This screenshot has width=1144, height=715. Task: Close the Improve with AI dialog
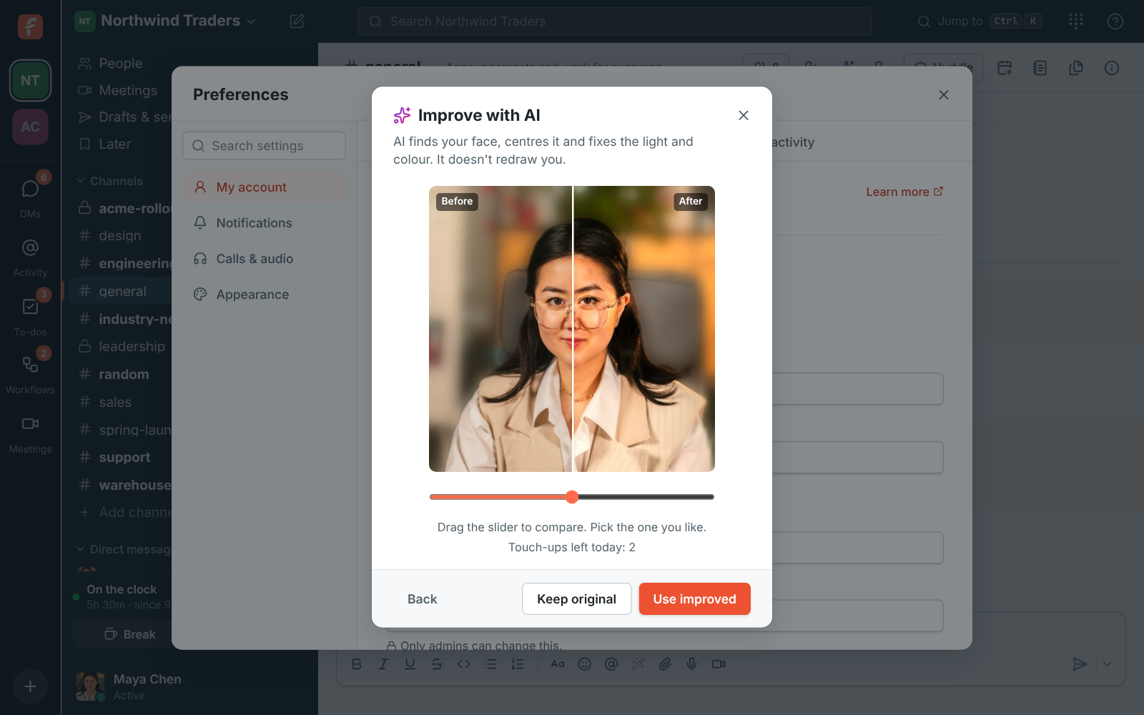coord(744,115)
